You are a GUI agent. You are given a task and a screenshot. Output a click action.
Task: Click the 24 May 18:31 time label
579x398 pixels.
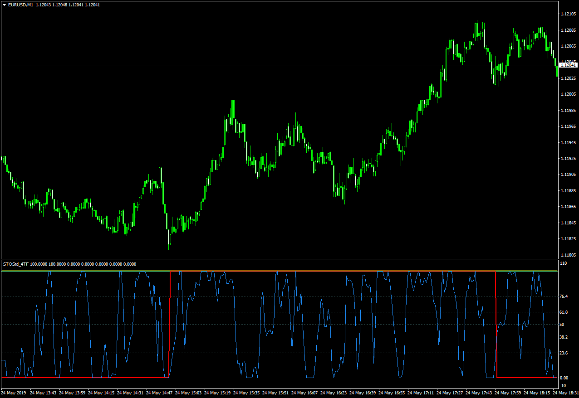click(x=565, y=393)
